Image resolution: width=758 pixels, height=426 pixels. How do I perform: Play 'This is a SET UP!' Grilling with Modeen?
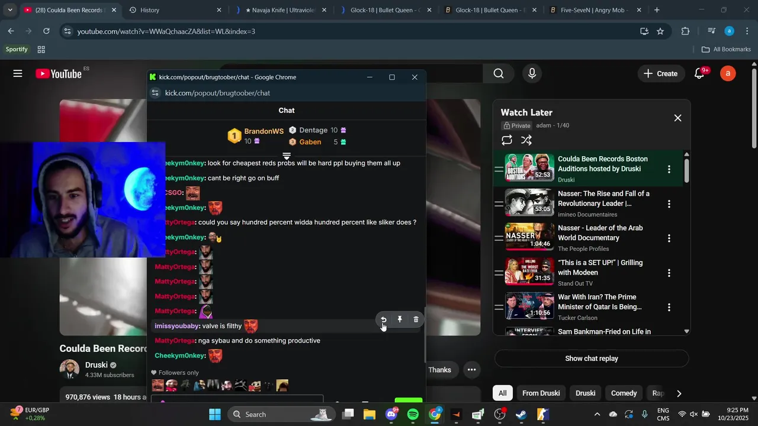click(529, 272)
